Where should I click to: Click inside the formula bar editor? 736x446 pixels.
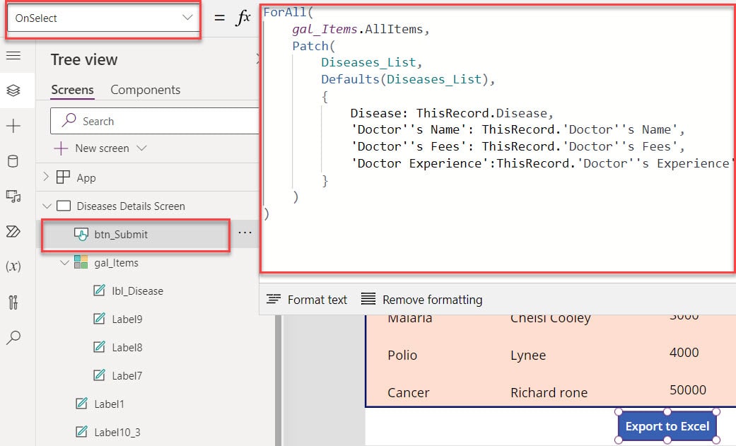pyautogui.click(x=498, y=139)
